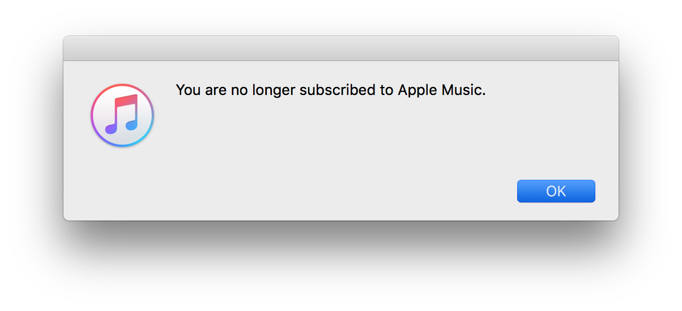Viewport: 682px width, 311px height.
Task: Click the iTunes app icon
Action: tap(122, 115)
